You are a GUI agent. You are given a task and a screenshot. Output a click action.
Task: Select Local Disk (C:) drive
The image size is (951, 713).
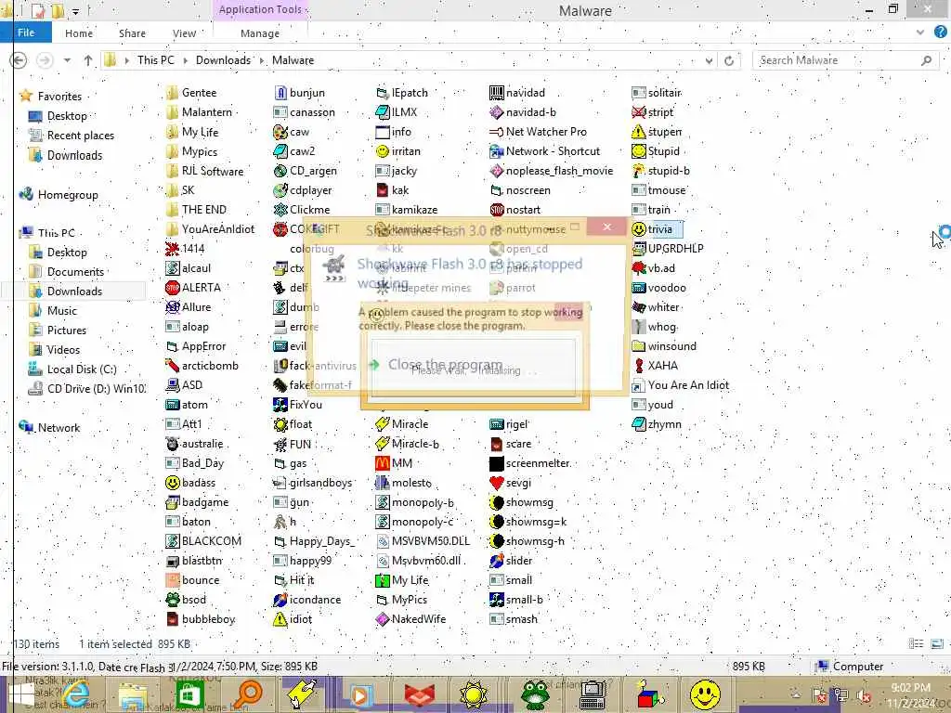pyautogui.click(x=82, y=369)
